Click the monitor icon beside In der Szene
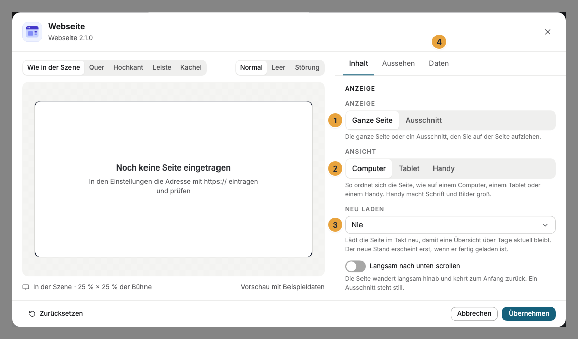The width and height of the screenshot is (578, 339). pos(26,287)
